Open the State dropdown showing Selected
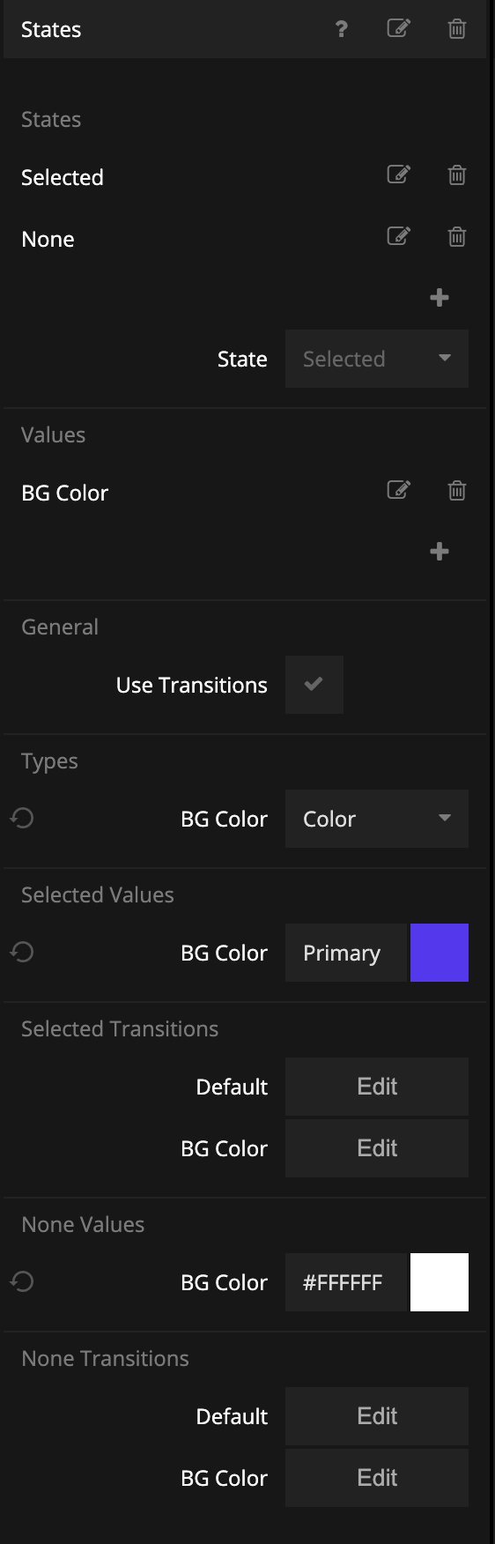The image size is (495, 1544). tap(377, 359)
